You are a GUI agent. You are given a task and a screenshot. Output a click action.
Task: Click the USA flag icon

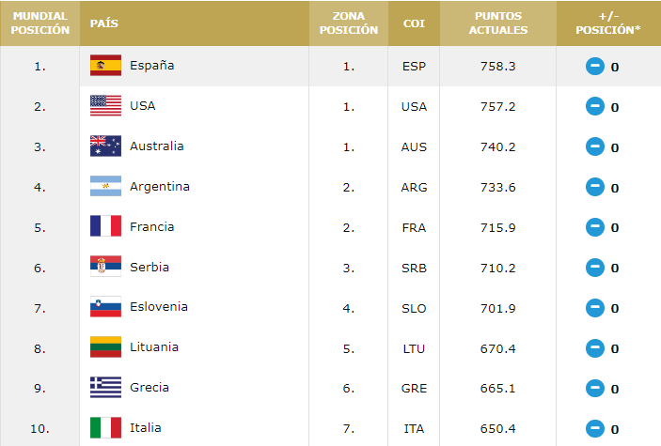pos(105,106)
